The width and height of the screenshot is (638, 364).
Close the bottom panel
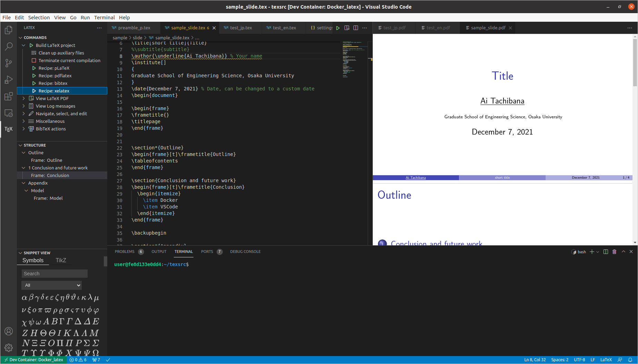pyautogui.click(x=631, y=252)
